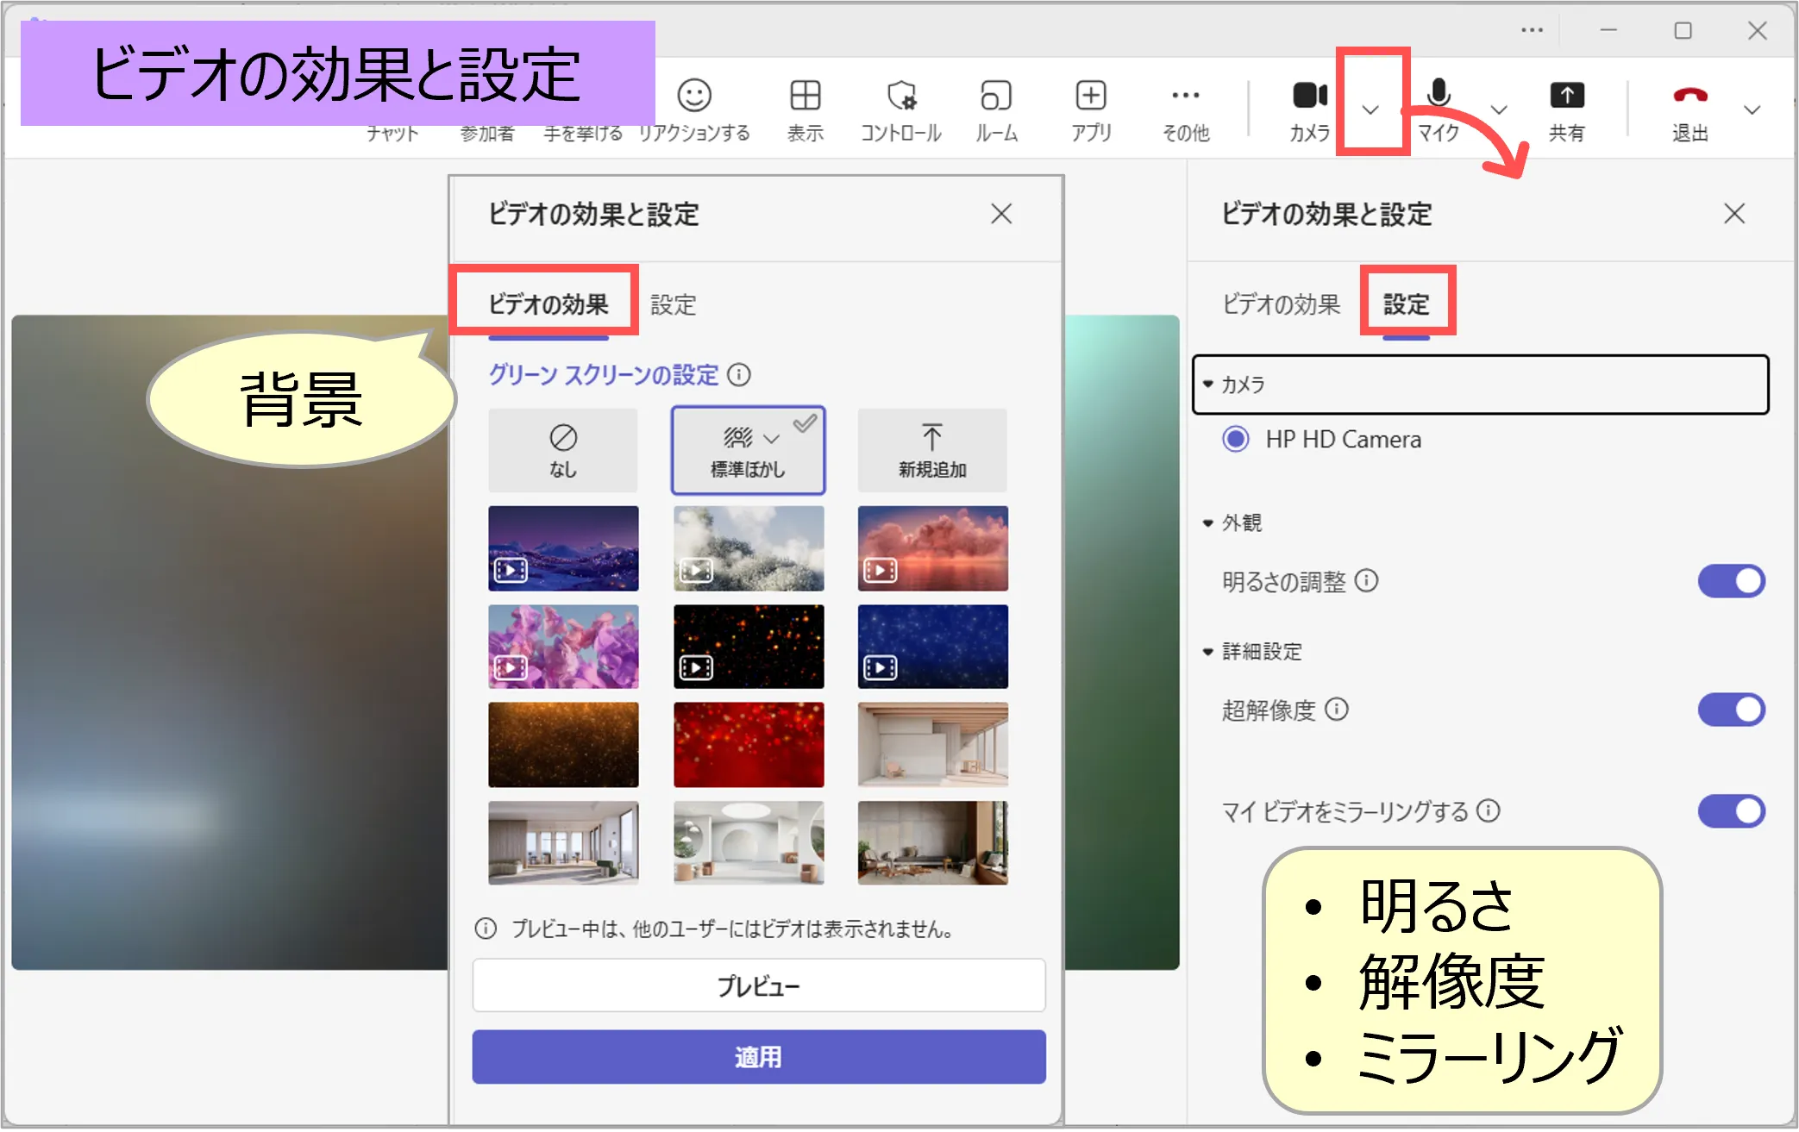Click the Share (共有) screen icon
The image size is (1799, 1132).
tap(1566, 96)
